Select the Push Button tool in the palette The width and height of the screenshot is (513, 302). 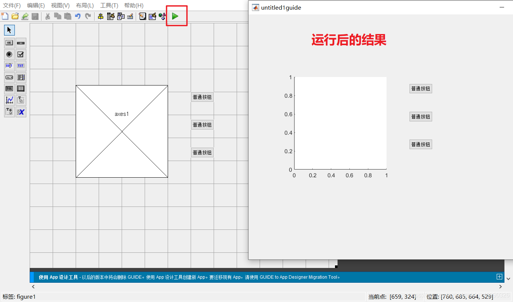click(9, 43)
